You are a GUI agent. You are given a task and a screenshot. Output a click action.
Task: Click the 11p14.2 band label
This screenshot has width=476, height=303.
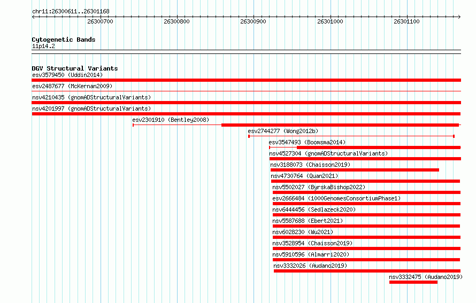click(x=43, y=46)
